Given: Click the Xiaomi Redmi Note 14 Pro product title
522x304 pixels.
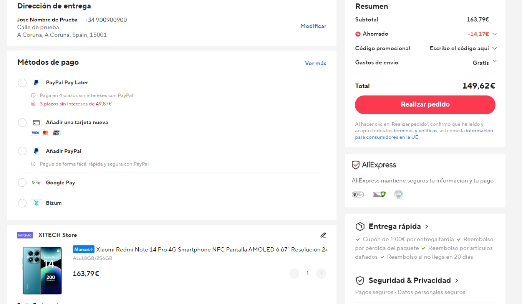Looking at the screenshot, I should click(x=211, y=250).
